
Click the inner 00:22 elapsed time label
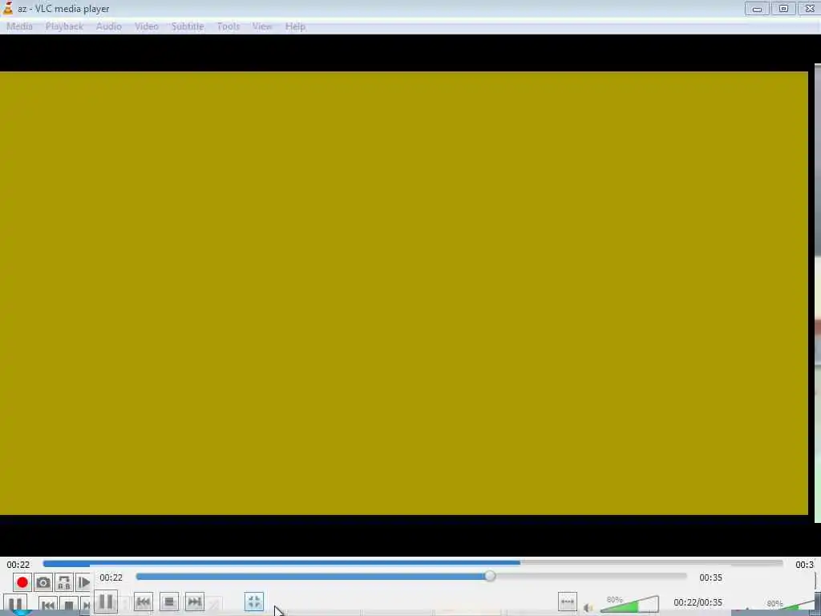coord(111,577)
